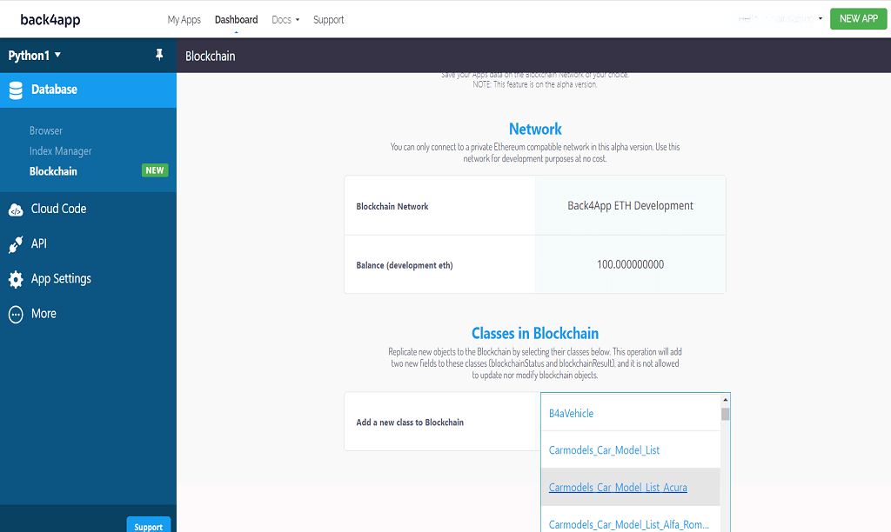
Task: Click the Add a new class to Blockchain label
Action: coord(410,422)
